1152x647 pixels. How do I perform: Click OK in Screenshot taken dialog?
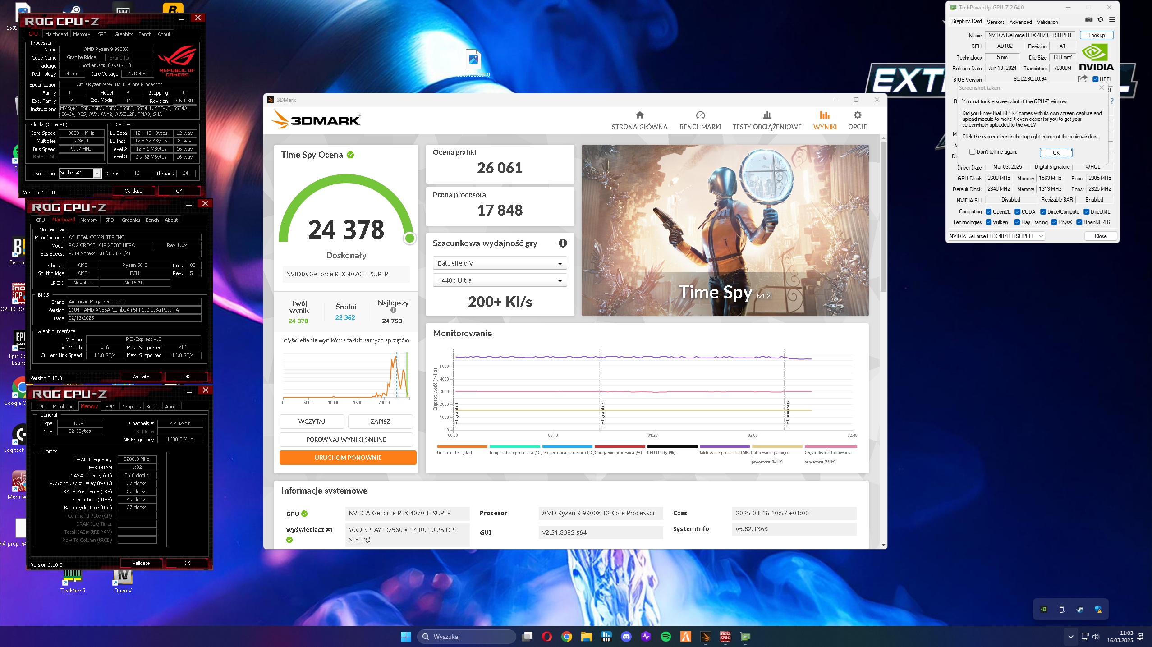[x=1056, y=152]
